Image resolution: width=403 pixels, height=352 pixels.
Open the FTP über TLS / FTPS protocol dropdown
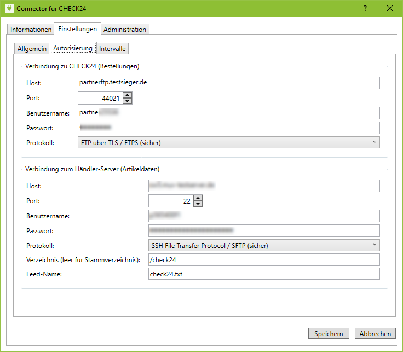(229, 142)
